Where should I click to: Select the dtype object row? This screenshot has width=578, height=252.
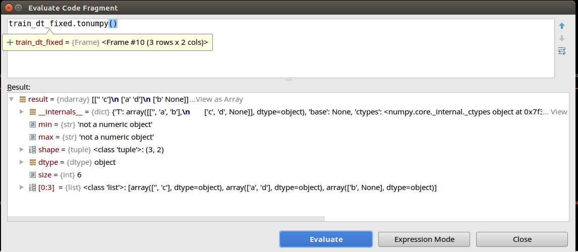tap(288, 162)
